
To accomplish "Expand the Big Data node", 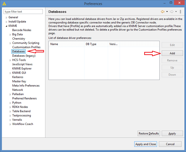I will point(10,35).
